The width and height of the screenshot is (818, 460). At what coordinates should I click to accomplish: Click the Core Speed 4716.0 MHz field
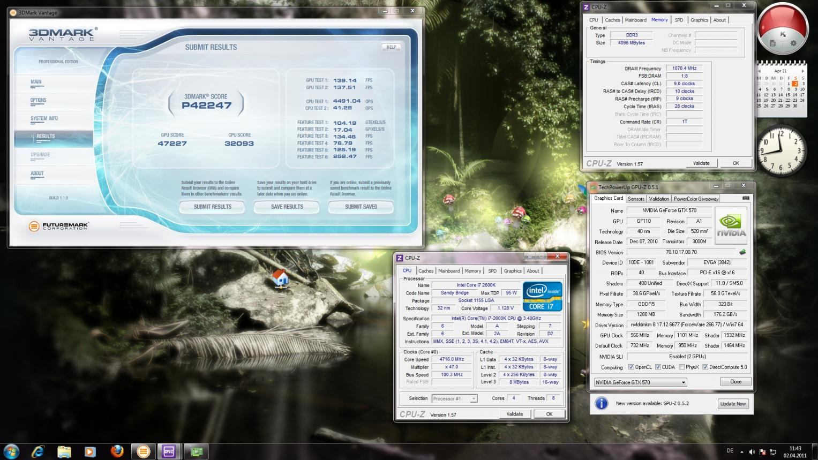click(452, 359)
